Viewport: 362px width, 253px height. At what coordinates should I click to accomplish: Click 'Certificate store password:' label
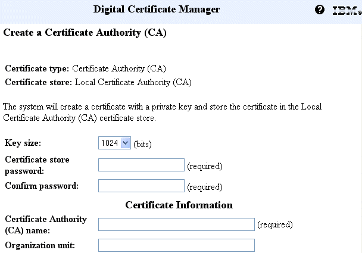(37, 165)
